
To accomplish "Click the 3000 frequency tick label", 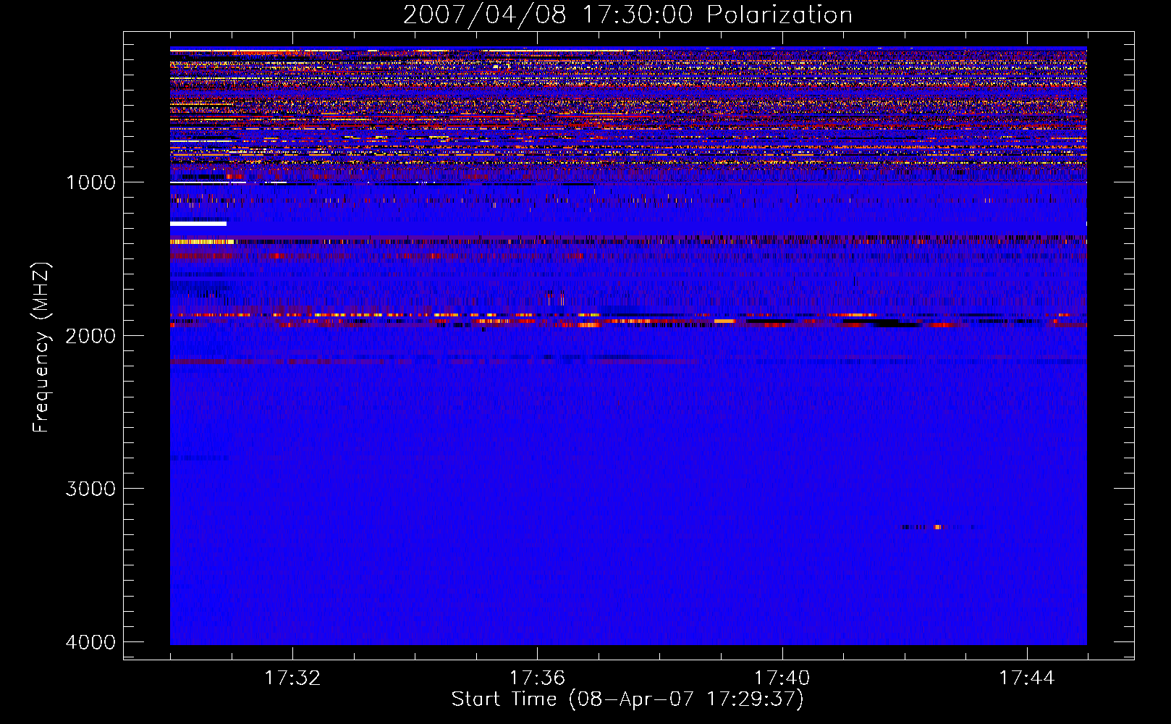I will 90,489.
